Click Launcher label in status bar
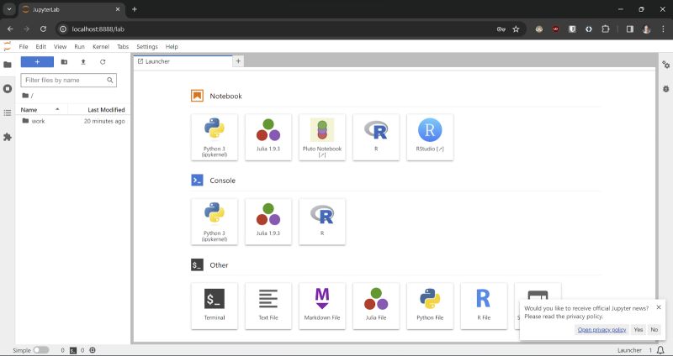 pyautogui.click(x=629, y=350)
